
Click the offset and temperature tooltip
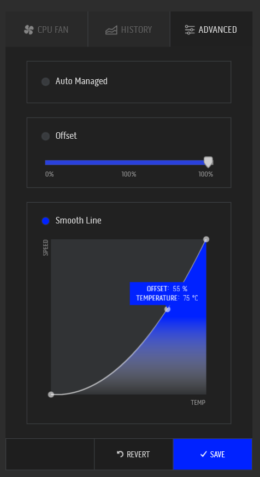coord(167,293)
